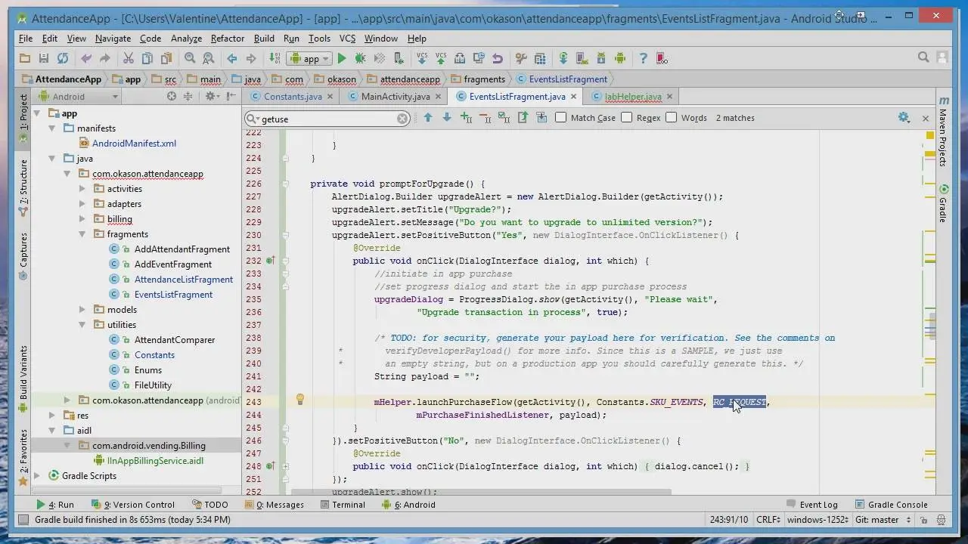This screenshot has height=544, width=968.
Task: Open the Android project view dropdown
Action: pyautogui.click(x=78, y=96)
